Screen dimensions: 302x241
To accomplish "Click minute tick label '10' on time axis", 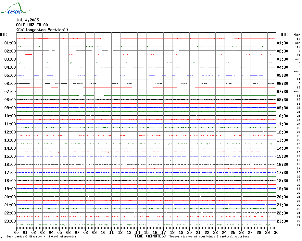I will tap(103, 233).
